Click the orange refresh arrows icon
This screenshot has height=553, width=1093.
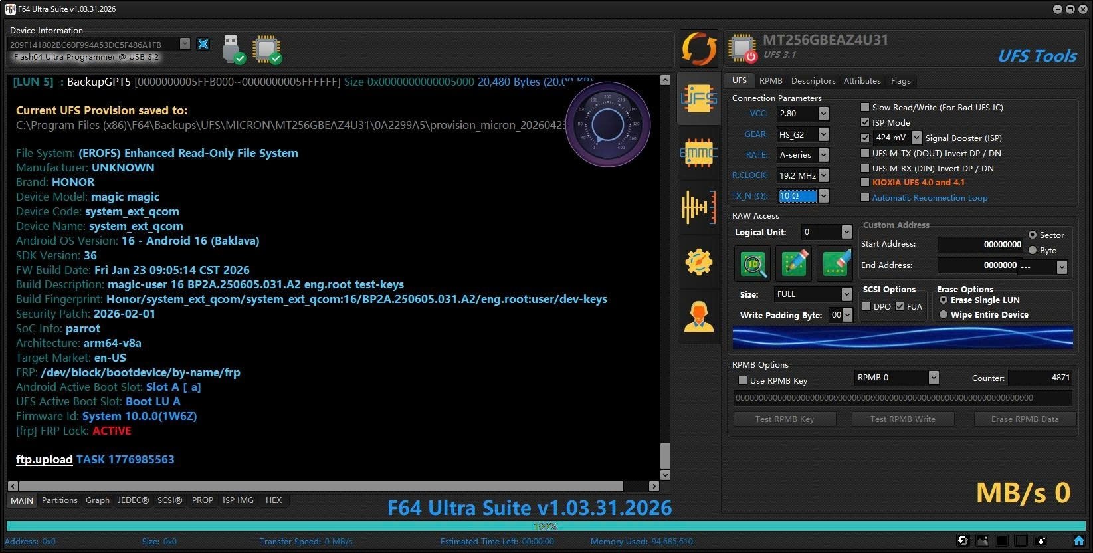(699, 49)
